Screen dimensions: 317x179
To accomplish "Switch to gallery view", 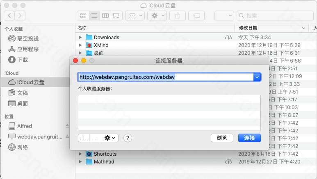I will pyautogui.click(x=116, y=16).
